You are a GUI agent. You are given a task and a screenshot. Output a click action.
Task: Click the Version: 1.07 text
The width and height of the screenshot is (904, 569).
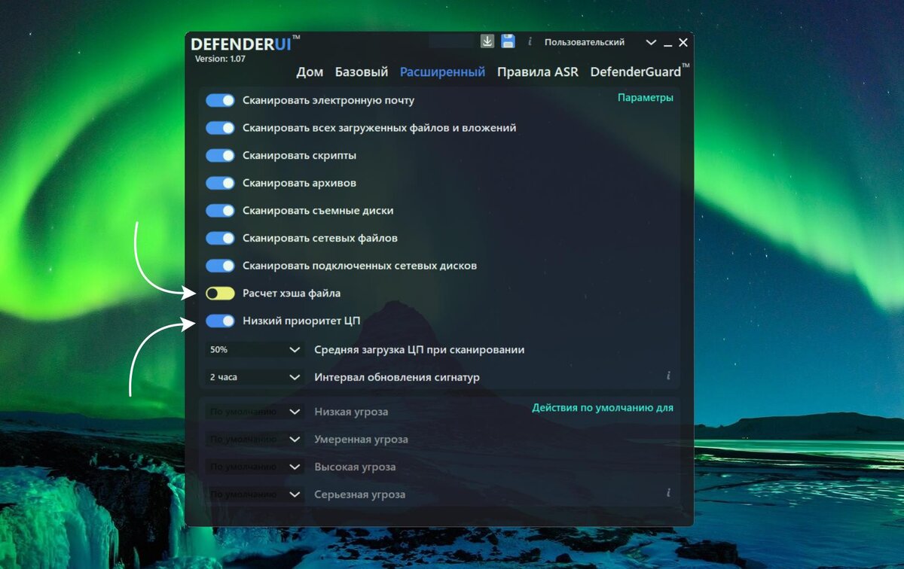point(220,59)
